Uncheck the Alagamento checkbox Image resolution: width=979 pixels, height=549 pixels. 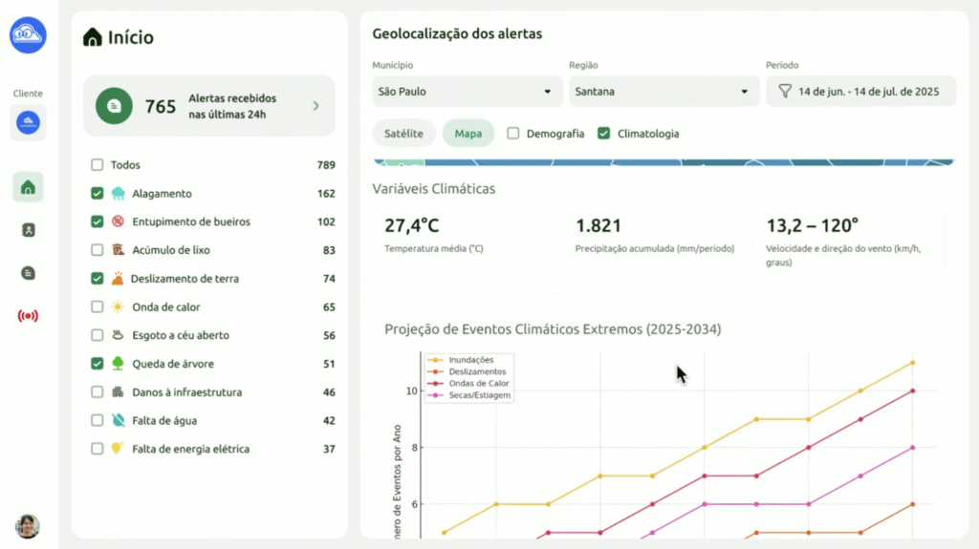coord(98,194)
